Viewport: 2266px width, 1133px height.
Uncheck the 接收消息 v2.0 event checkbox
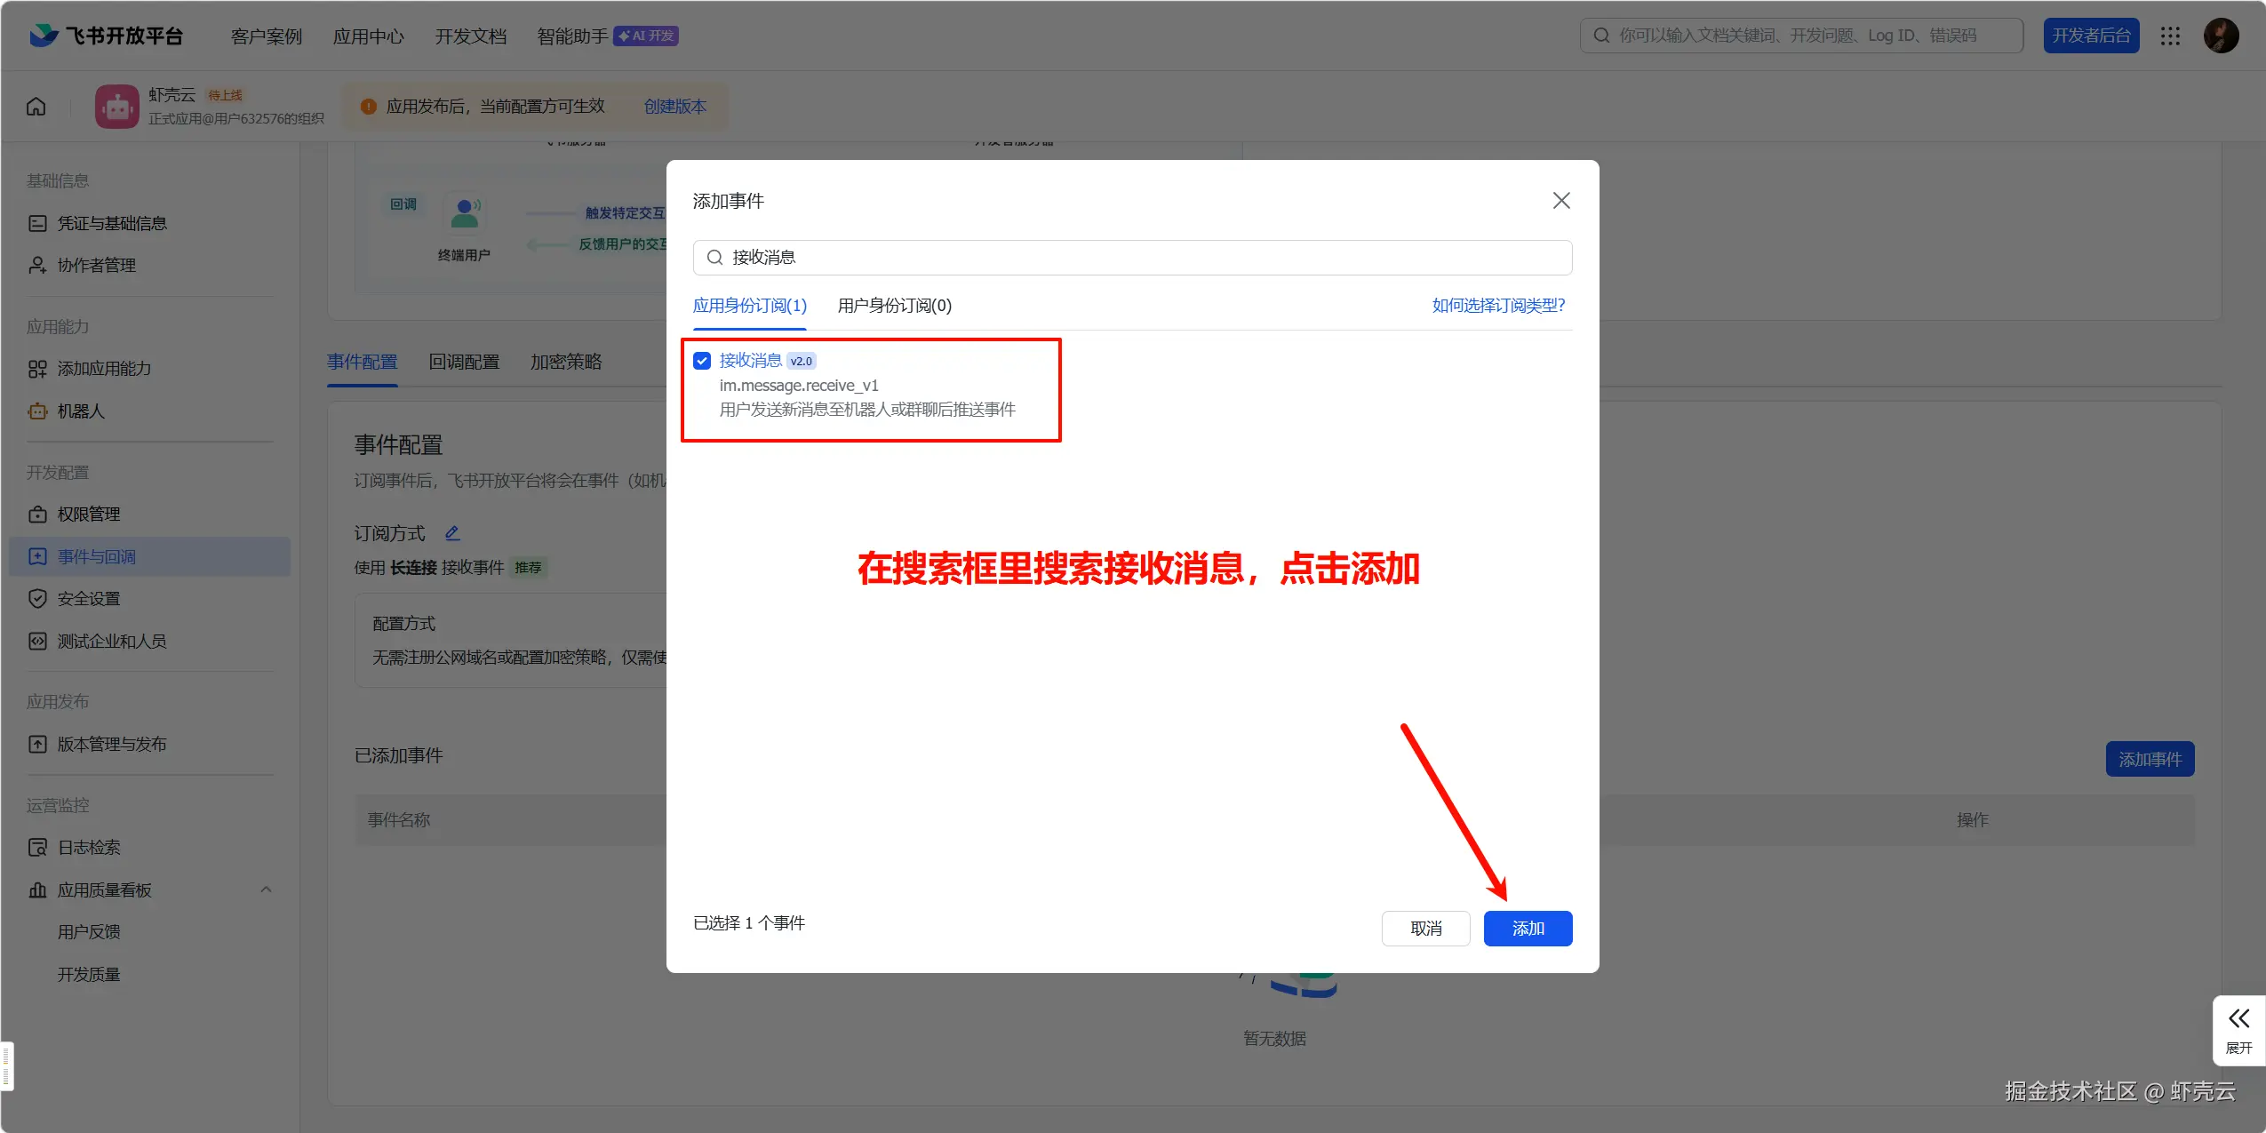tap(701, 360)
